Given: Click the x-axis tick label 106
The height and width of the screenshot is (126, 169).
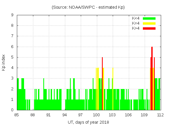Looking at the screenshot, I should point(128,115).
